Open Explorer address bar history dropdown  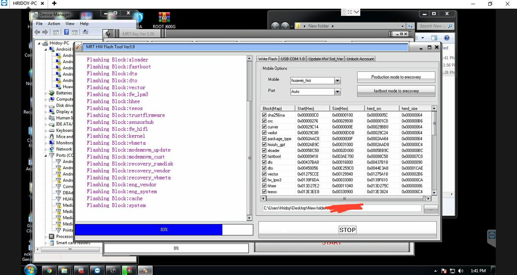coord(402,26)
